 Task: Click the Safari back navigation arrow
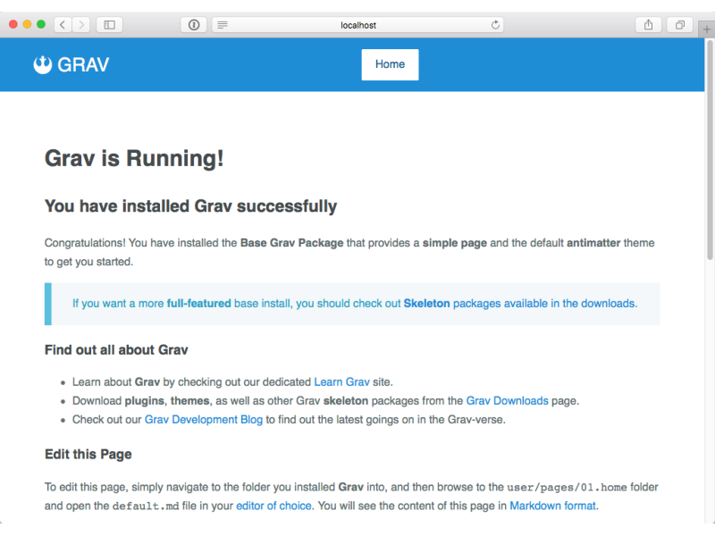click(x=63, y=25)
